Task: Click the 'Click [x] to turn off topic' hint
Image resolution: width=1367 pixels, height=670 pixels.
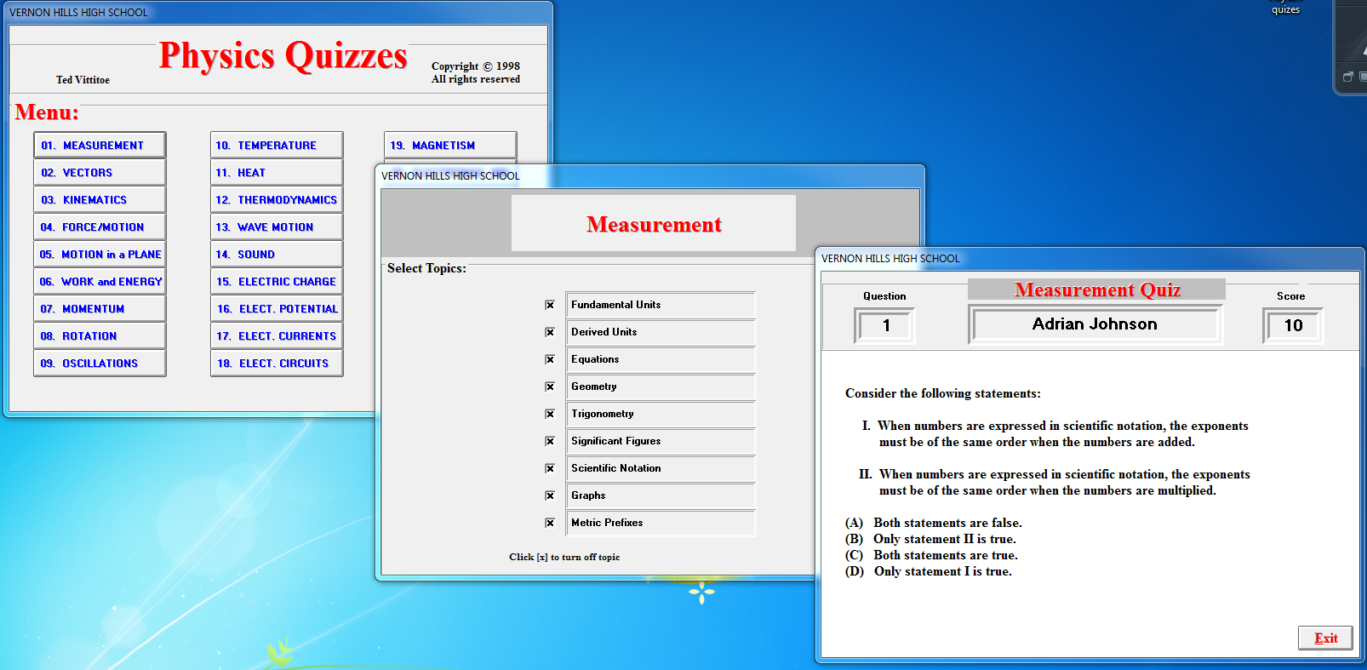Action: point(564,557)
